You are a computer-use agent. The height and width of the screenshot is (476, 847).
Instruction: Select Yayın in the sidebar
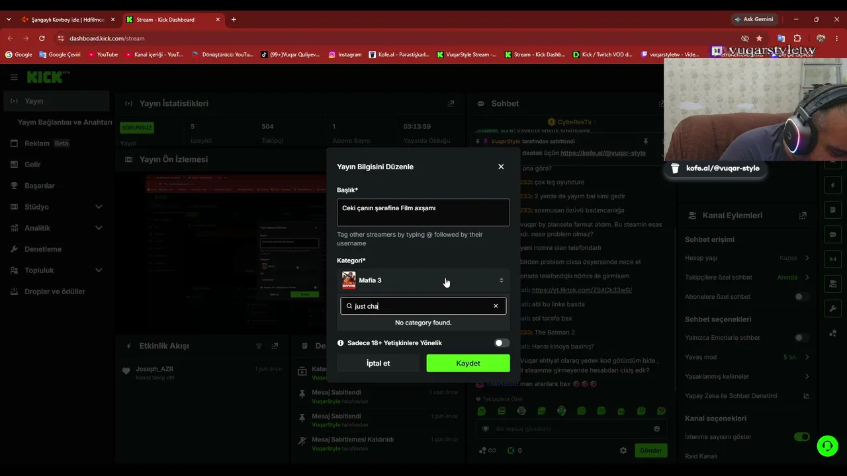[56, 101]
